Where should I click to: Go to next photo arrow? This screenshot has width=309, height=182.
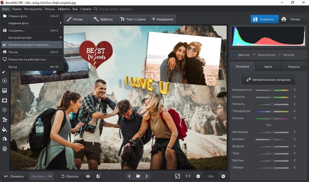(x=147, y=176)
